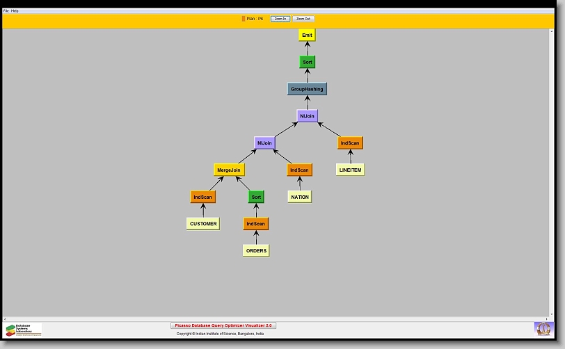
Task: Select the CUSTOMER table node
Action: click(203, 224)
